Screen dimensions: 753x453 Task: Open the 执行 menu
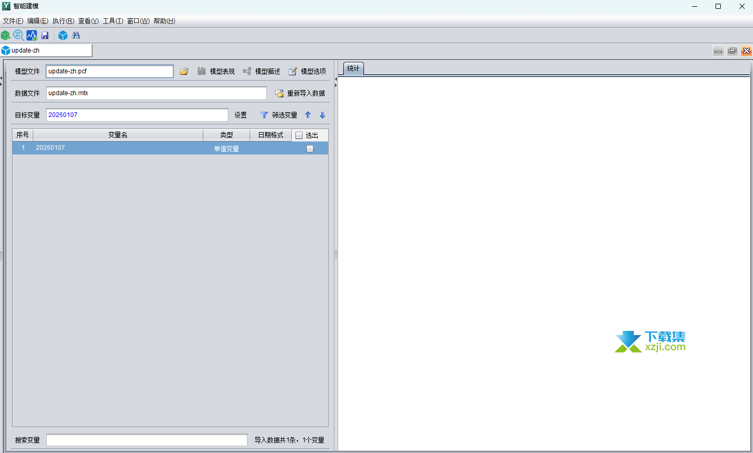(x=62, y=21)
